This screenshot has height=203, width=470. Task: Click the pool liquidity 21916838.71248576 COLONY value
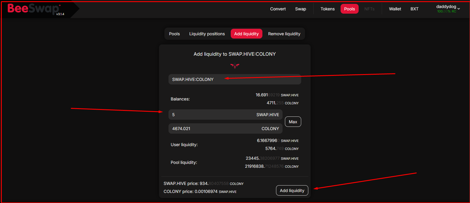pos(272,166)
